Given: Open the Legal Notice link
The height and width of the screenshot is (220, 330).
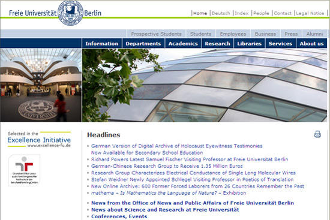Looking at the screenshot, I should 310,13.
